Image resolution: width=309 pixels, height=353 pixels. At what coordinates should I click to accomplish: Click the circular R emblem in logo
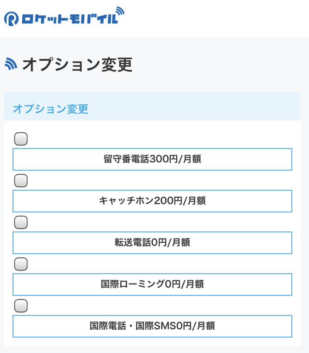(x=11, y=19)
